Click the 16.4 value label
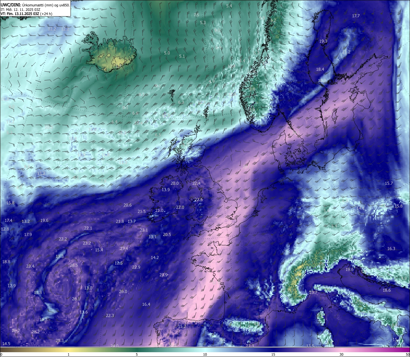Image resolution: width=410 pixels, height=357 pixels. click(x=146, y=304)
